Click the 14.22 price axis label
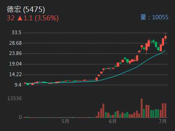175x131 pixels. pyautogui.click(x=15, y=74)
